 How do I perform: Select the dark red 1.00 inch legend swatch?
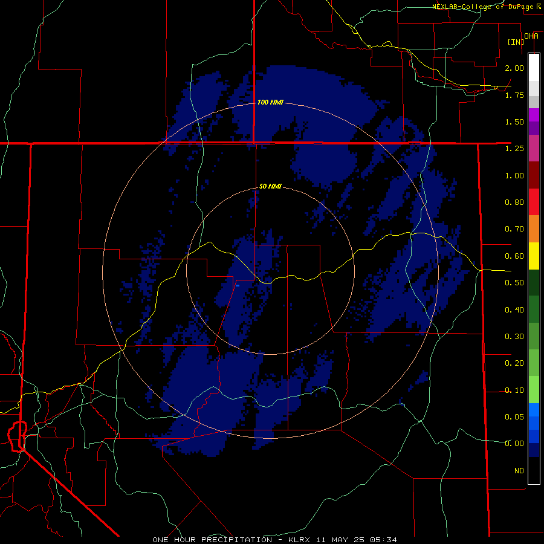pos(534,175)
